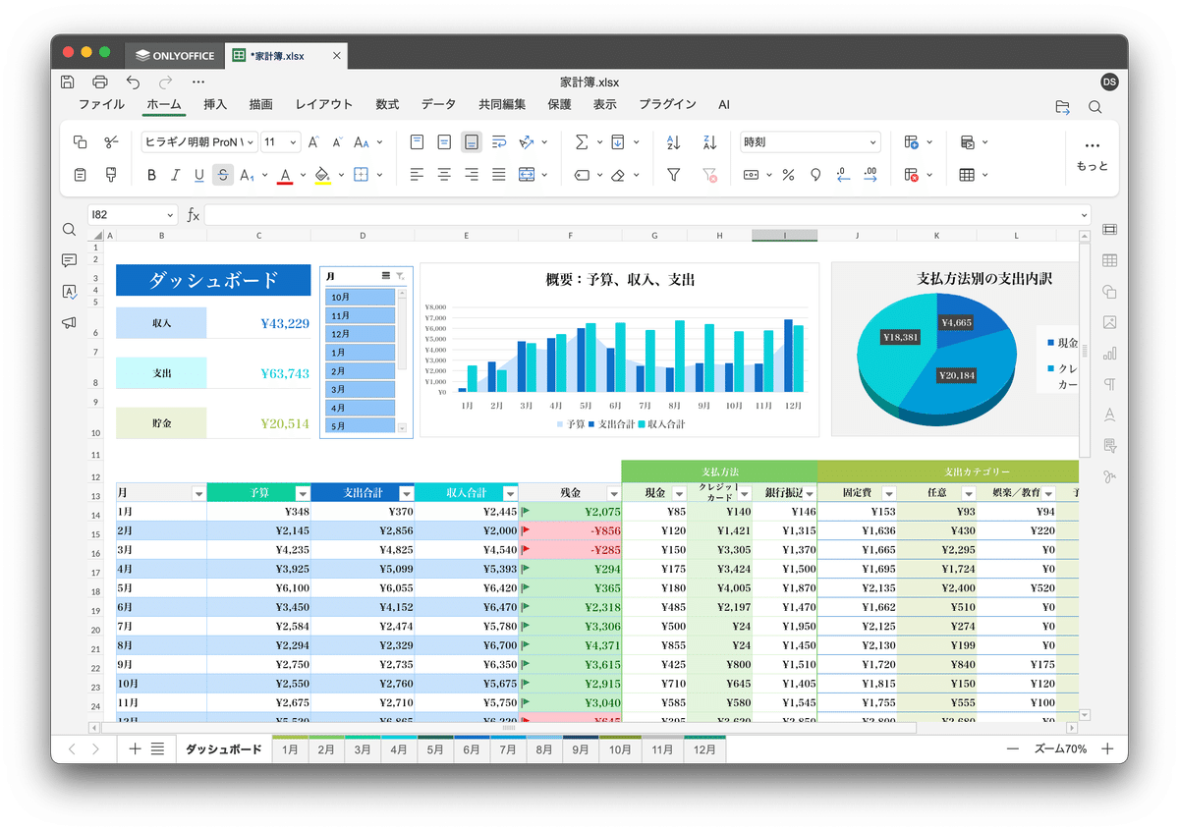Switch to the 挿入 ribbon tab
Image resolution: width=1179 pixels, height=831 pixels.
(214, 104)
